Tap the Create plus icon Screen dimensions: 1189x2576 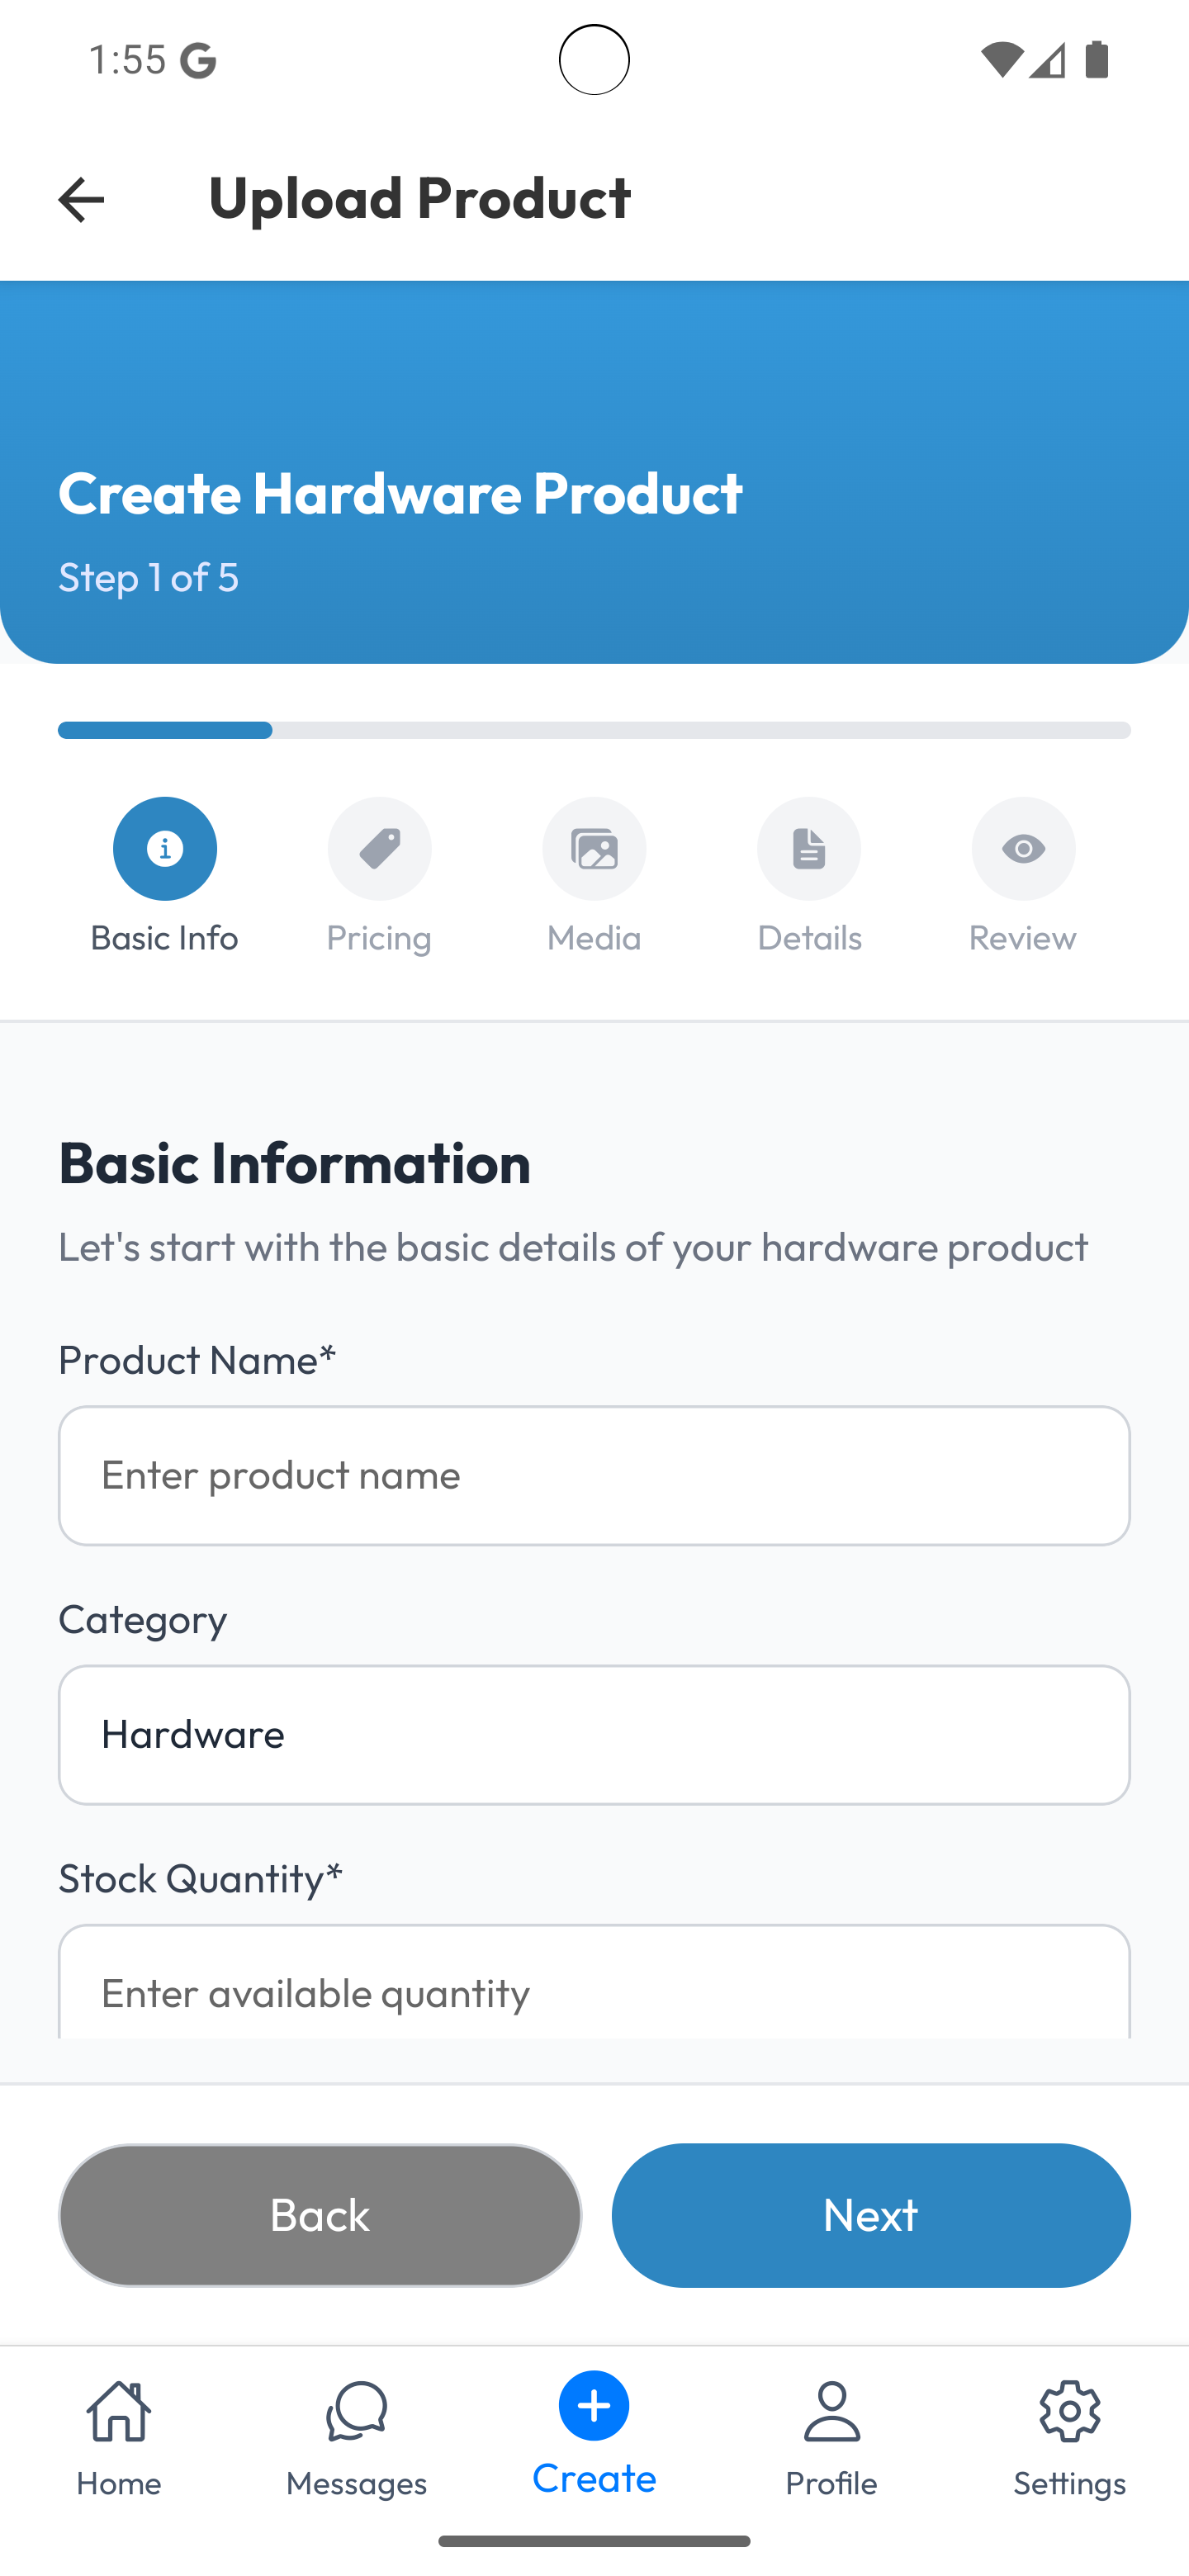coord(594,2405)
